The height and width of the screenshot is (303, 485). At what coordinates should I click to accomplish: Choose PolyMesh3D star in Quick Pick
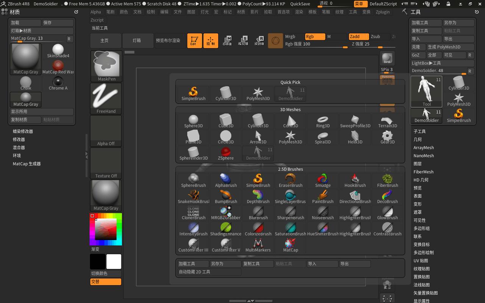coord(258,94)
